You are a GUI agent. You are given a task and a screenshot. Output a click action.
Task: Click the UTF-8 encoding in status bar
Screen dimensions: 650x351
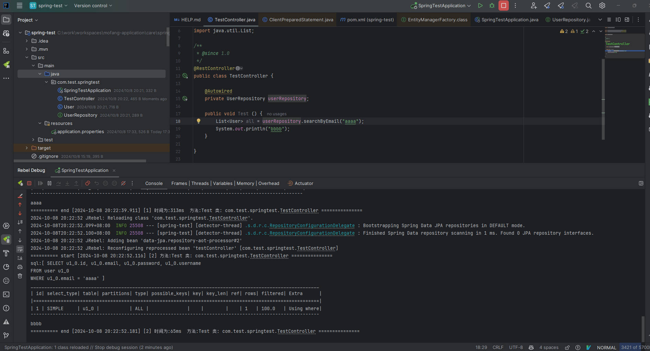pyautogui.click(x=516, y=347)
